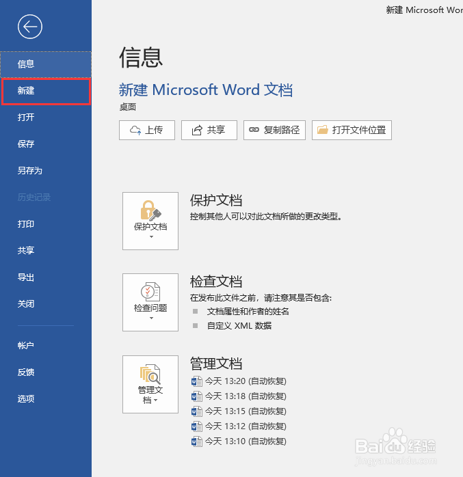
Task: Click Word file icon beside 今天 13:10
Action: coord(197,441)
